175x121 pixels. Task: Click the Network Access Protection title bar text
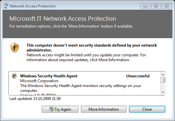pyautogui.click(x=33, y=6)
